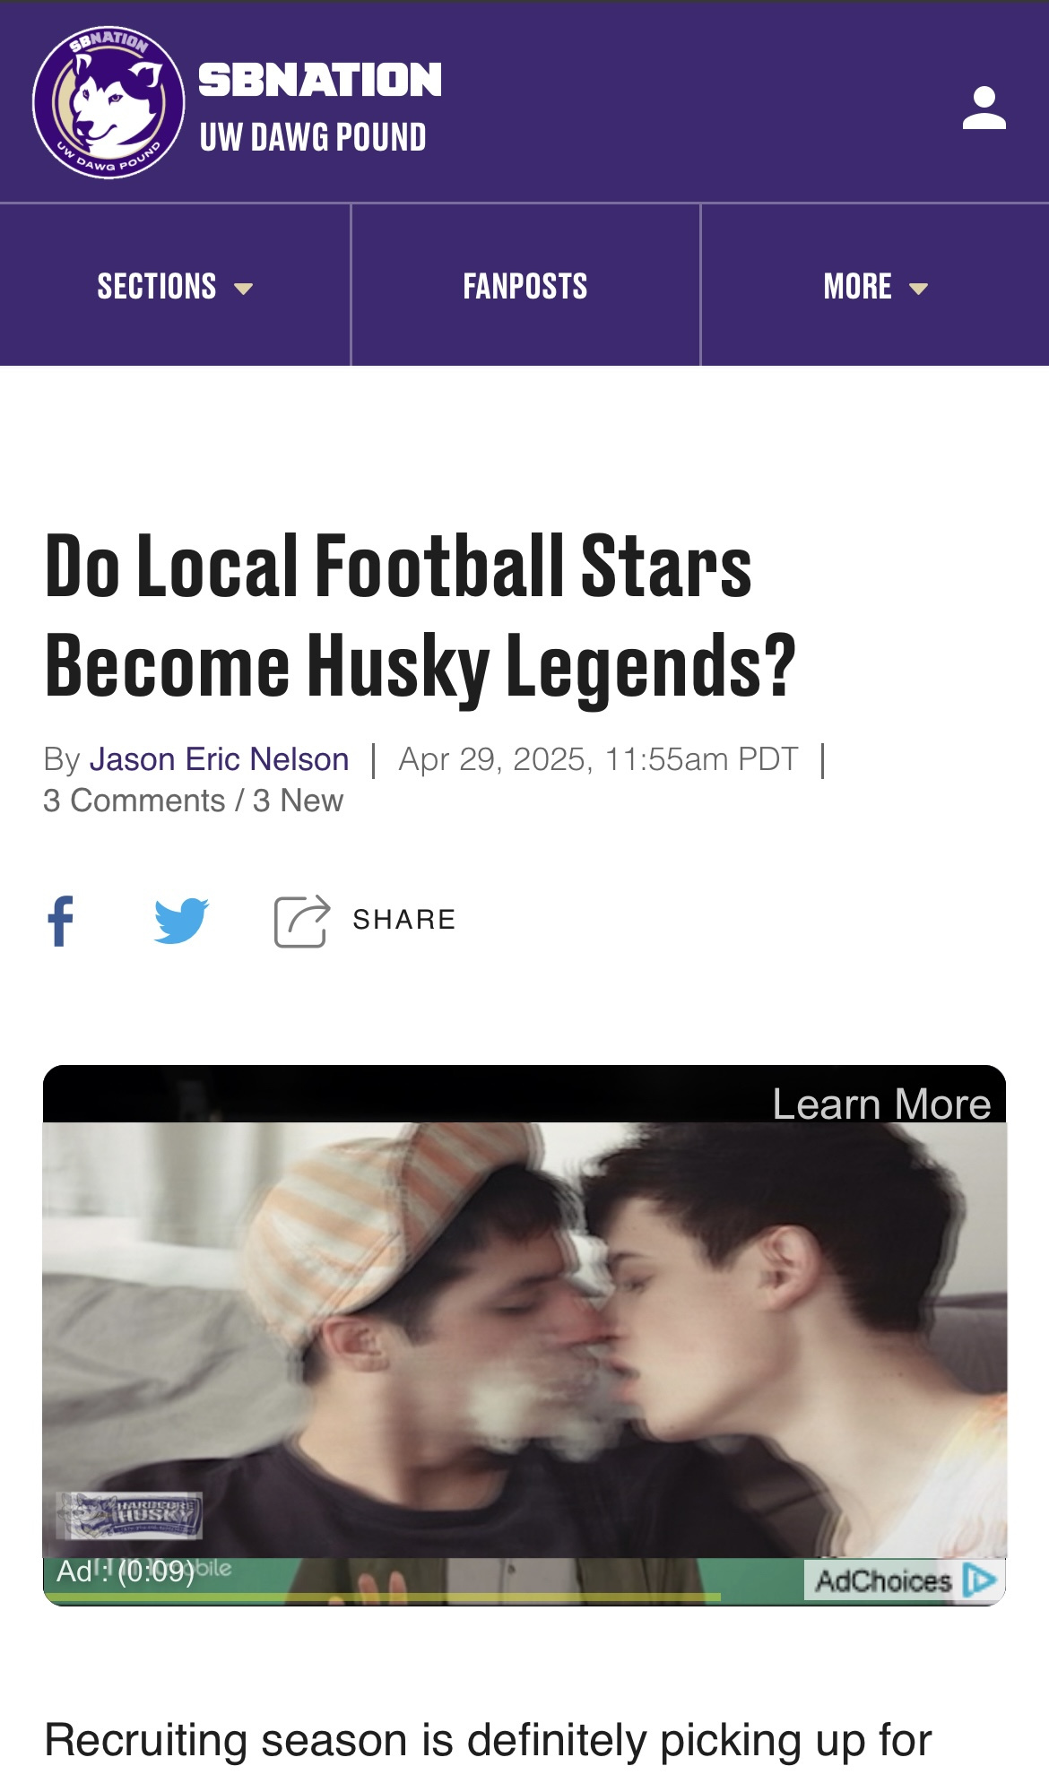Click the Hardcore Husky watermark logo
Screen dimensions: 1049x1792
pos(129,1515)
